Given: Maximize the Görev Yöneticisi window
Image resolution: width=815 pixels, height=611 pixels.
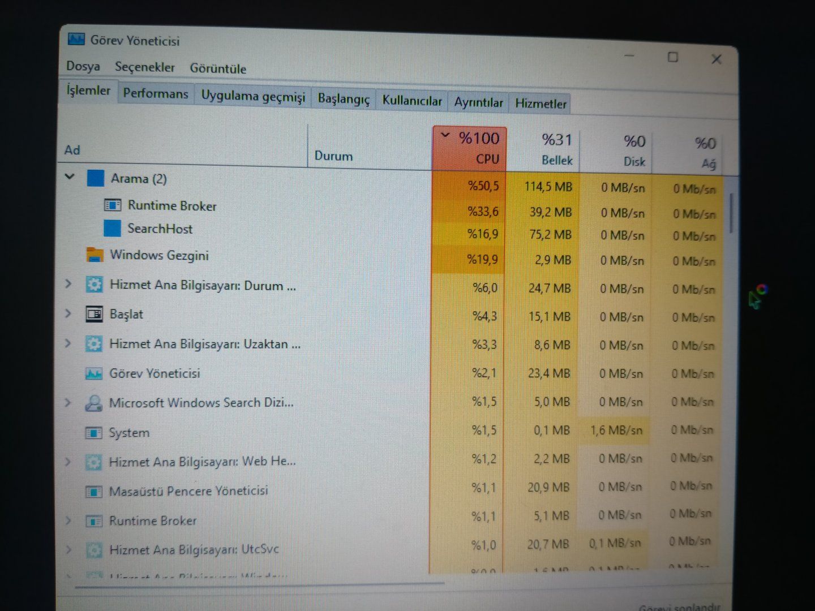Looking at the screenshot, I should [673, 57].
